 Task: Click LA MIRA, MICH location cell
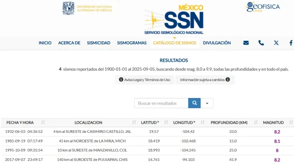coord(92,141)
